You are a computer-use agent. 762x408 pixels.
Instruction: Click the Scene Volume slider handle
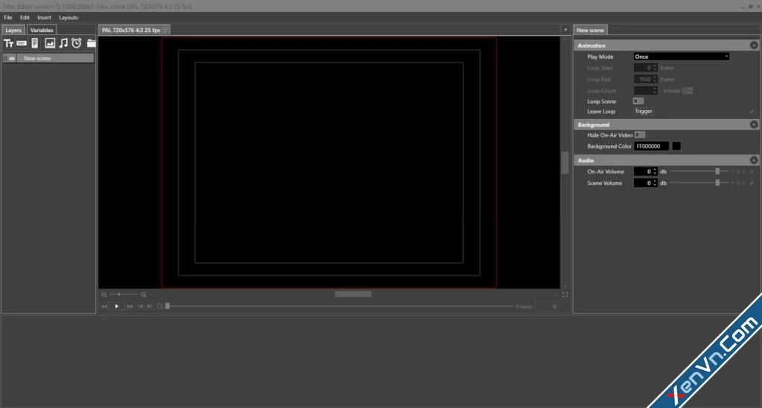(717, 184)
